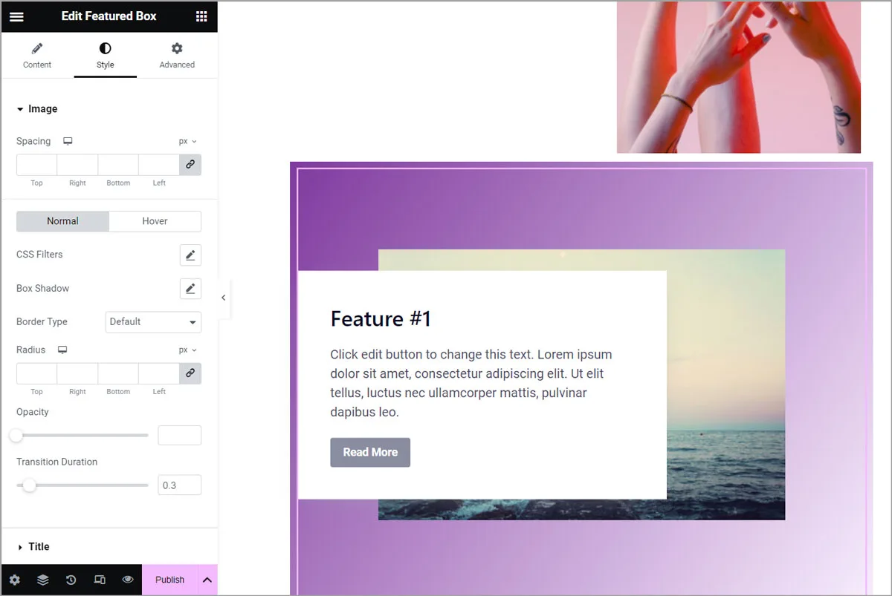
Task: Open the widgets grid icon
Action: [201, 16]
